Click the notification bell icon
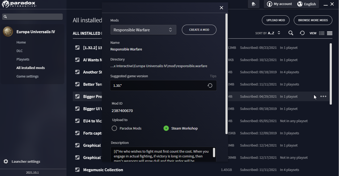 (254, 4)
